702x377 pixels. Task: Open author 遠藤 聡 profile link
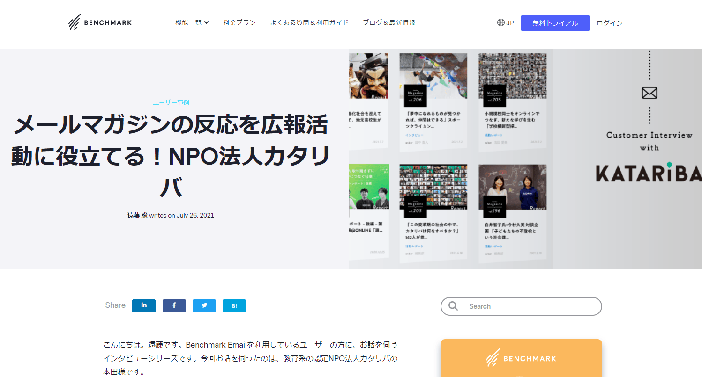[137, 215]
